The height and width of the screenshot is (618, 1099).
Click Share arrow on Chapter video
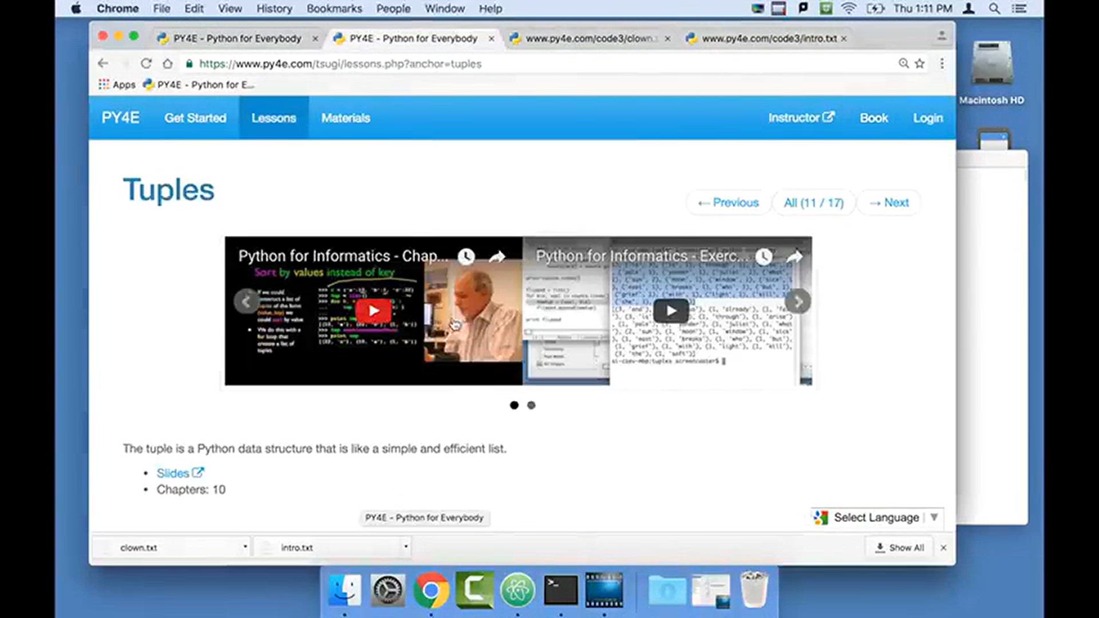[x=497, y=256]
